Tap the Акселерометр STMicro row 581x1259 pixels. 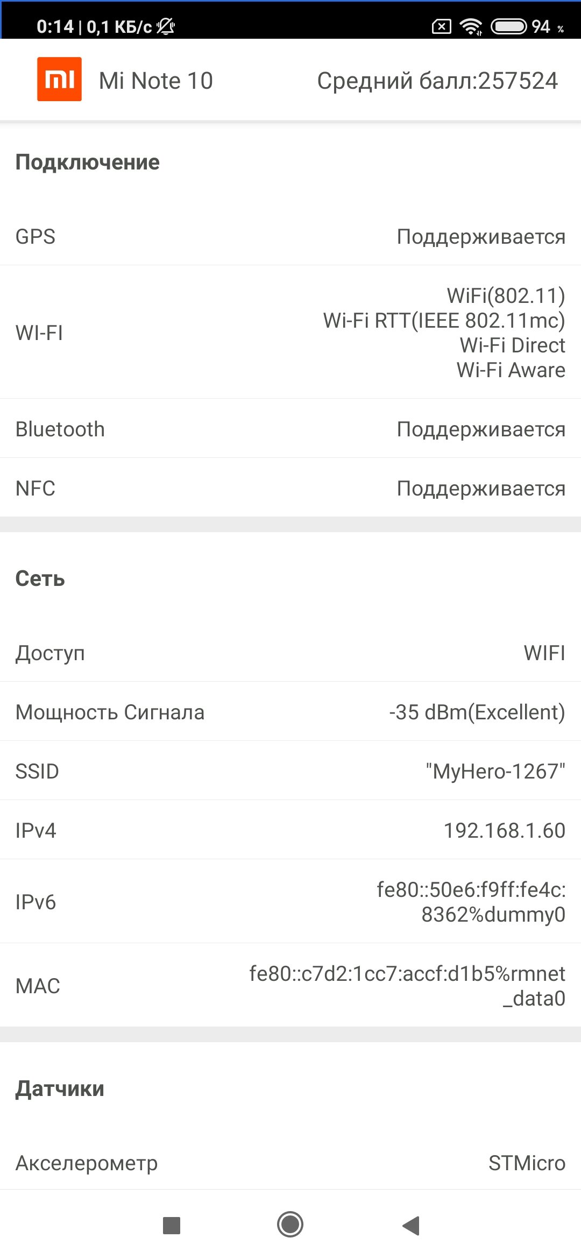(x=290, y=1163)
